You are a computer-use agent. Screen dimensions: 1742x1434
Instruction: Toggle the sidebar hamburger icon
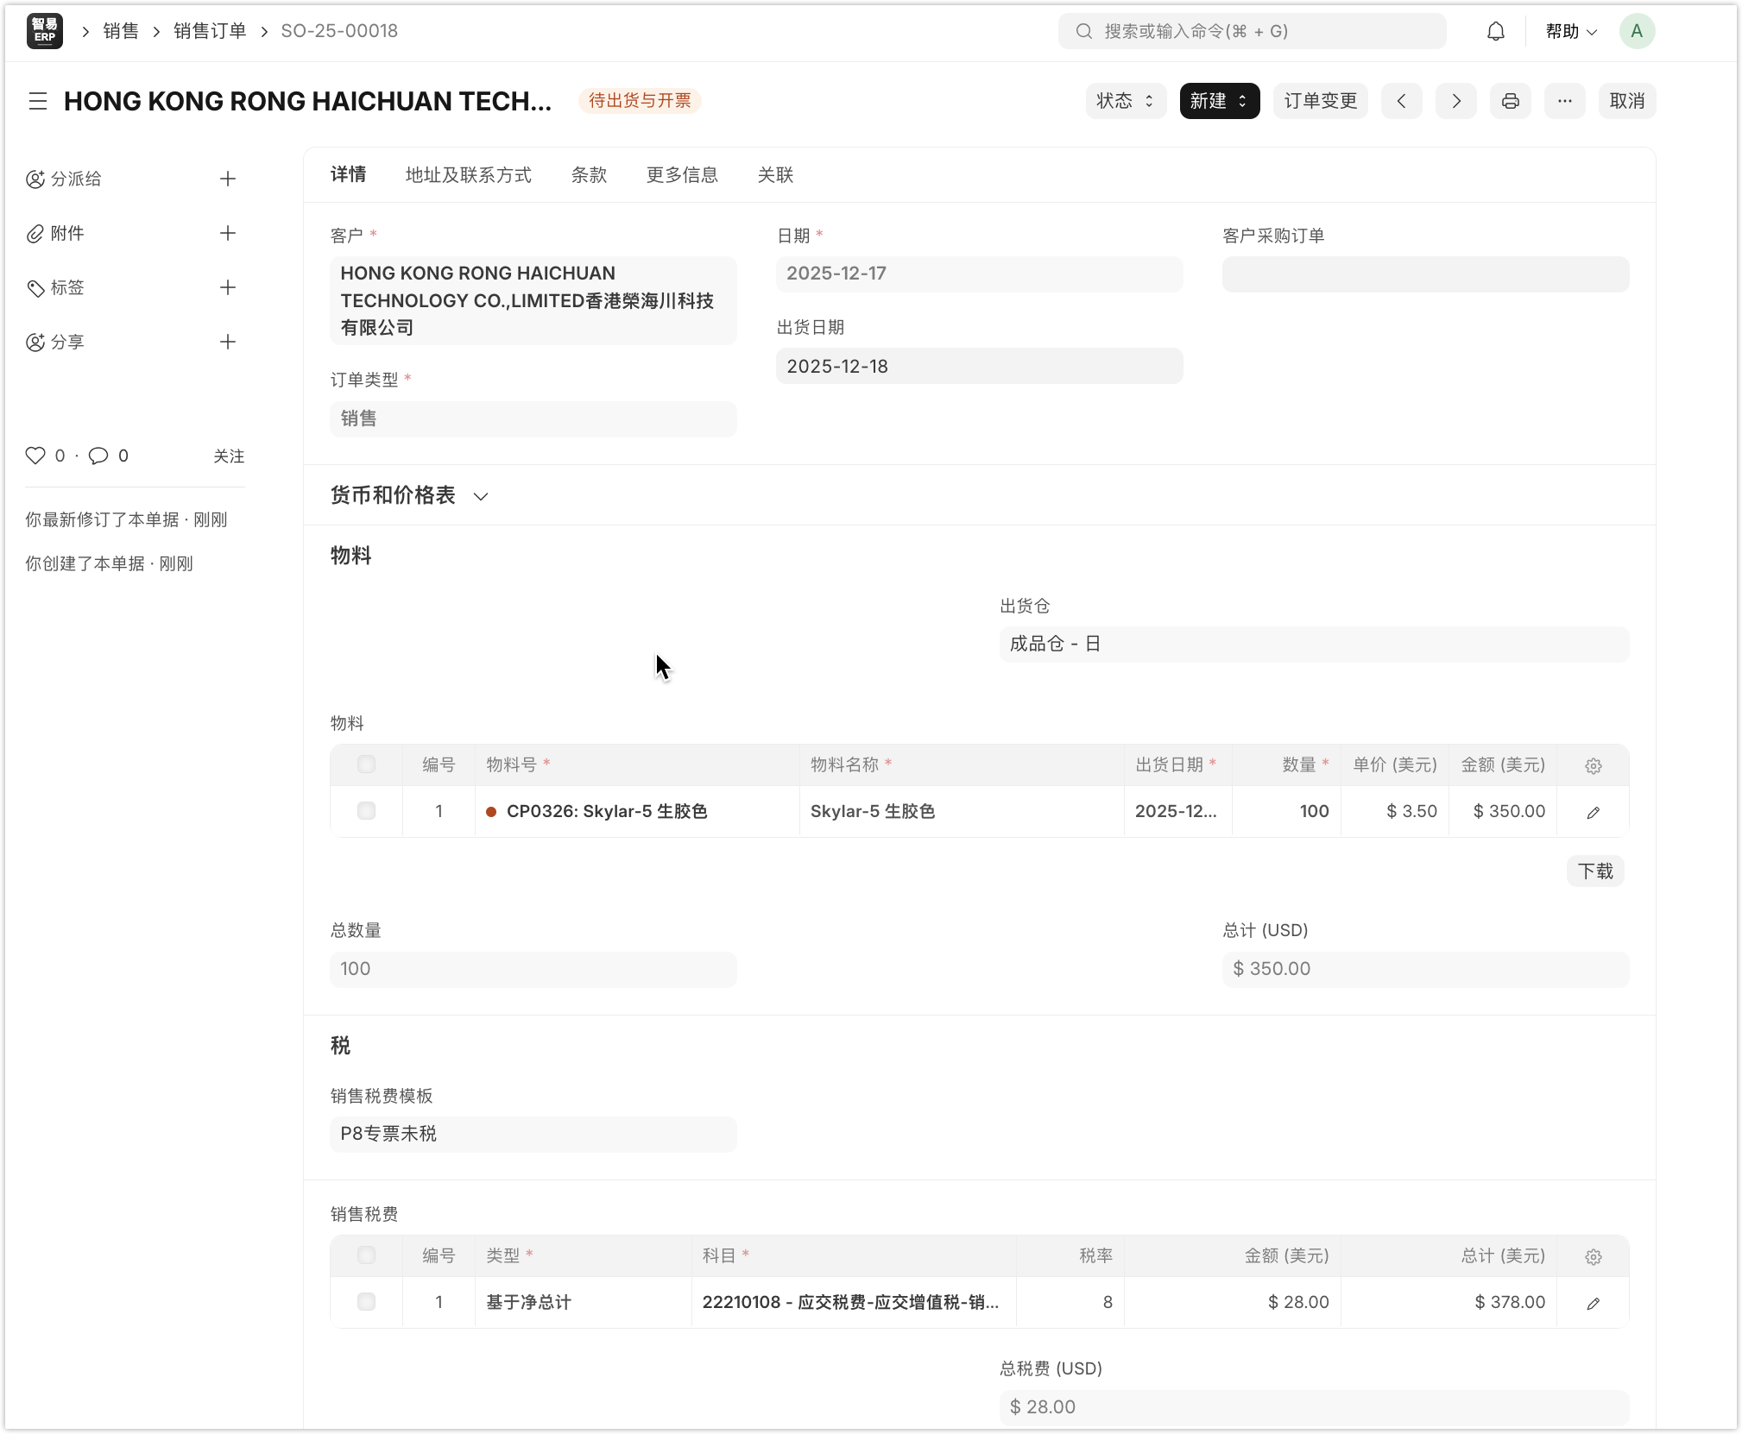[38, 101]
